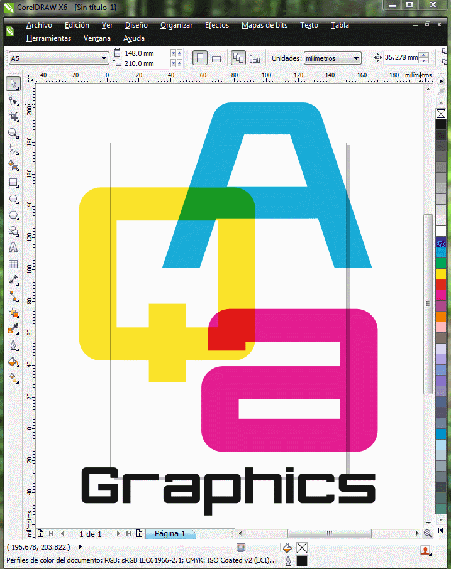Viewport: 451px width, 569px height.
Task: Click the horizontal scrollbar thumb
Action: tap(329, 533)
